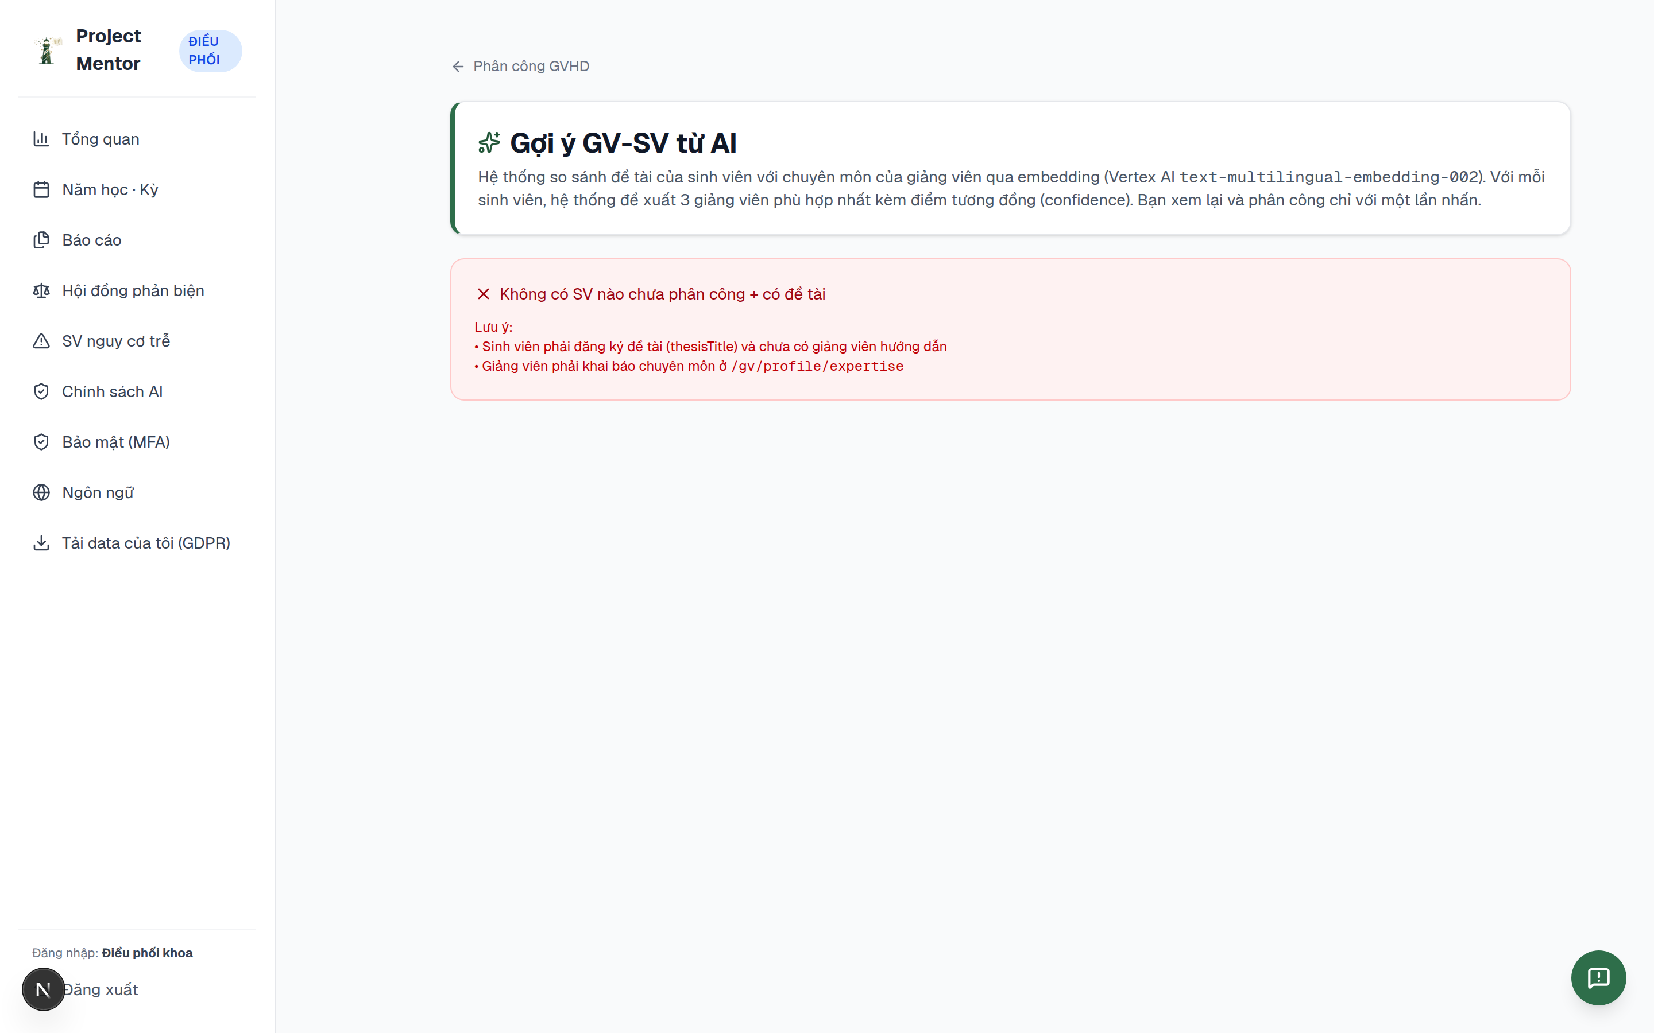Click the Năm học · Kỳ calendar icon
This screenshot has height=1033, width=1654.
click(x=41, y=190)
